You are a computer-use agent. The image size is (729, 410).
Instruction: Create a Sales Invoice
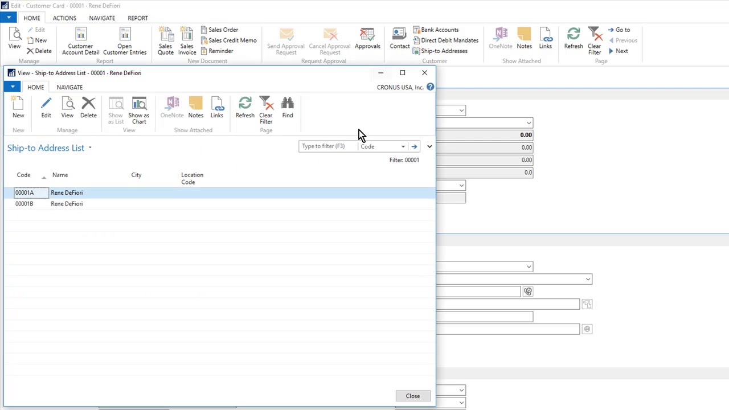[187, 42]
